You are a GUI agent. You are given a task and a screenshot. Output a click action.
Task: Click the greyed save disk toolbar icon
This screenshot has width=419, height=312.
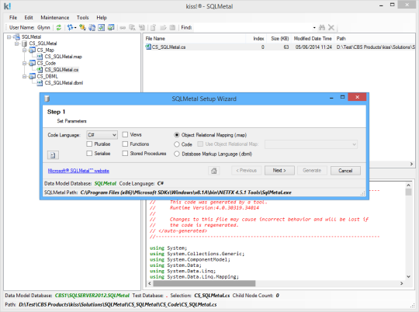pyautogui.click(x=172, y=27)
